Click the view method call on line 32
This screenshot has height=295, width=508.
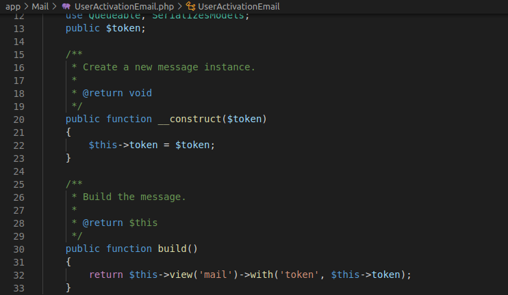(x=180, y=275)
